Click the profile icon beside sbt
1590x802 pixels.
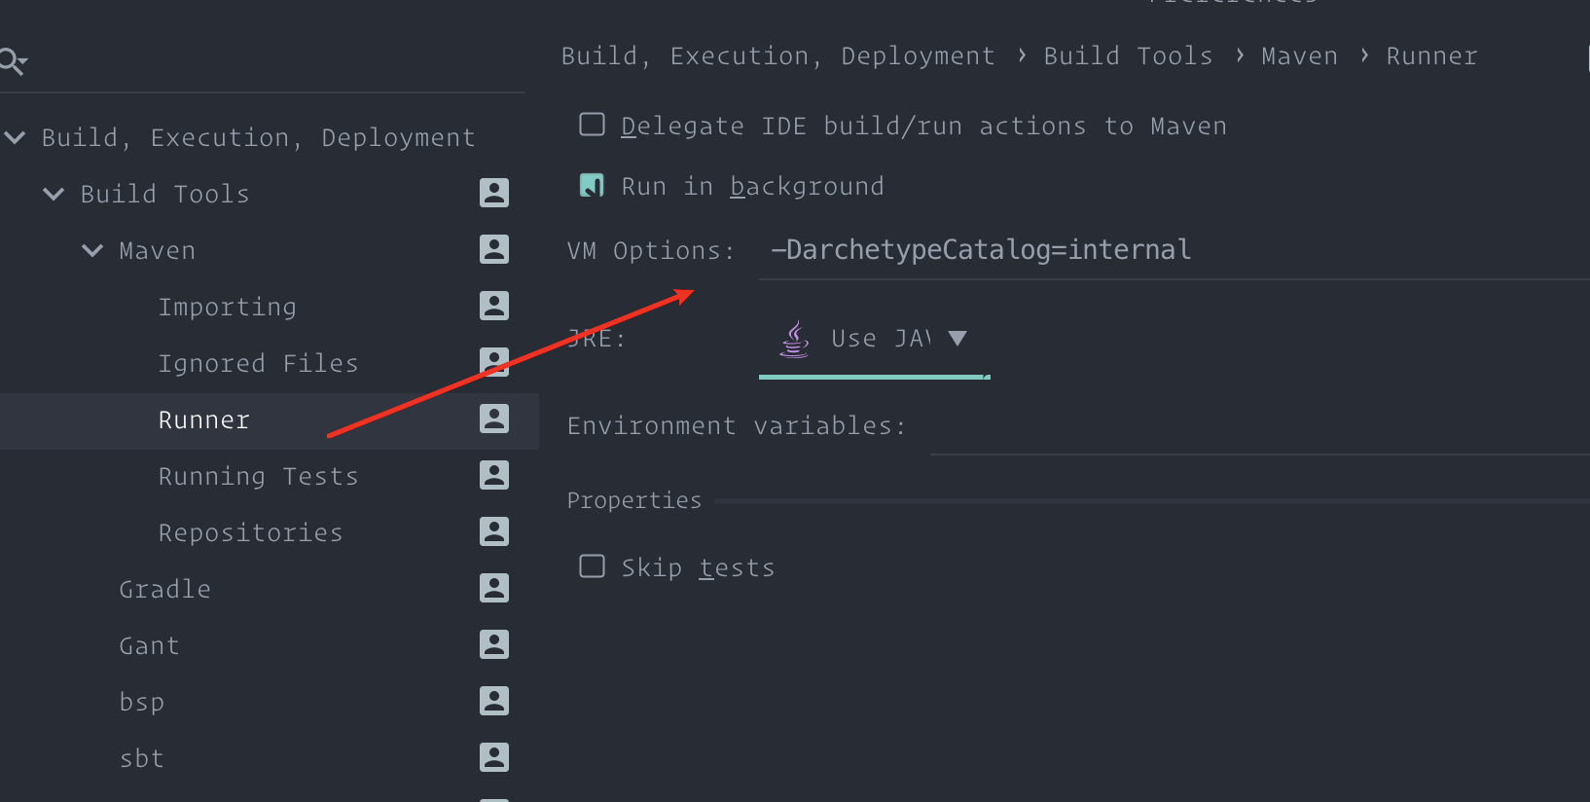coord(494,757)
